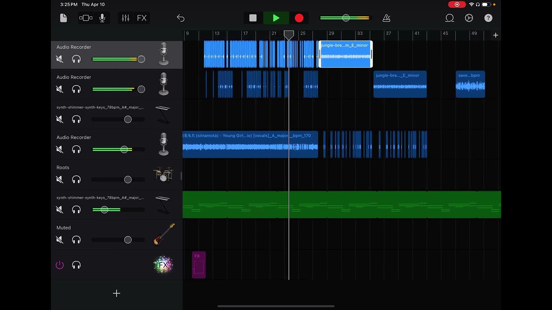Add a song section with ruler plus button
Screen dimensions: 552x310
tap(496, 35)
